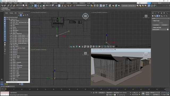
Task: Click the Redo arrow icon
Action: (x=5, y=6)
